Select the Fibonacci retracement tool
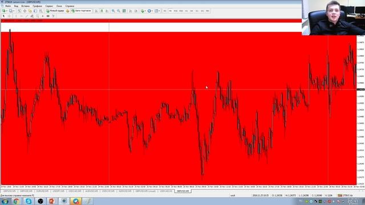 click(x=37, y=16)
